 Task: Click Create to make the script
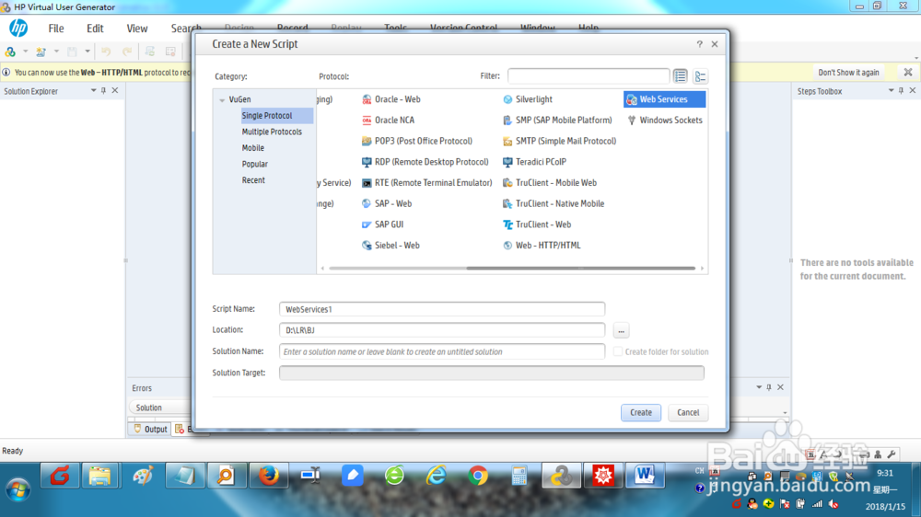641,412
